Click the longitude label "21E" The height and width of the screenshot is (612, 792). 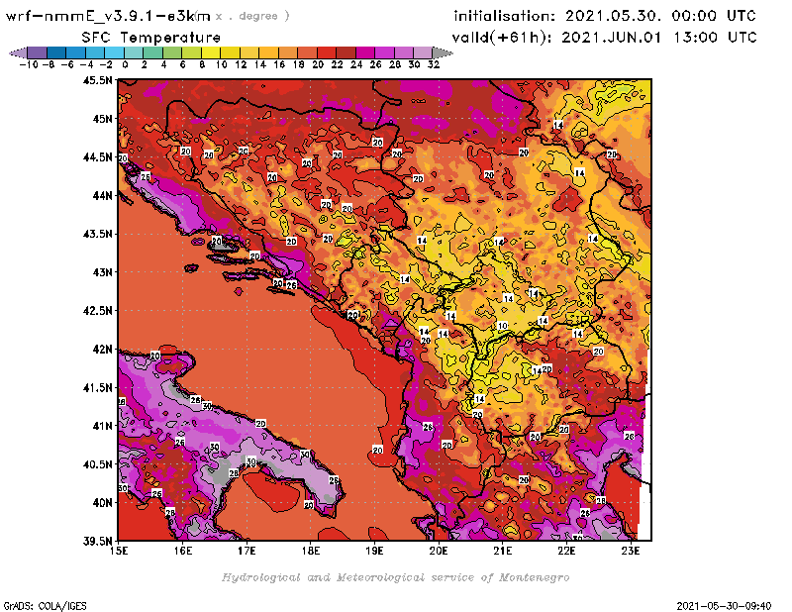[x=503, y=551]
